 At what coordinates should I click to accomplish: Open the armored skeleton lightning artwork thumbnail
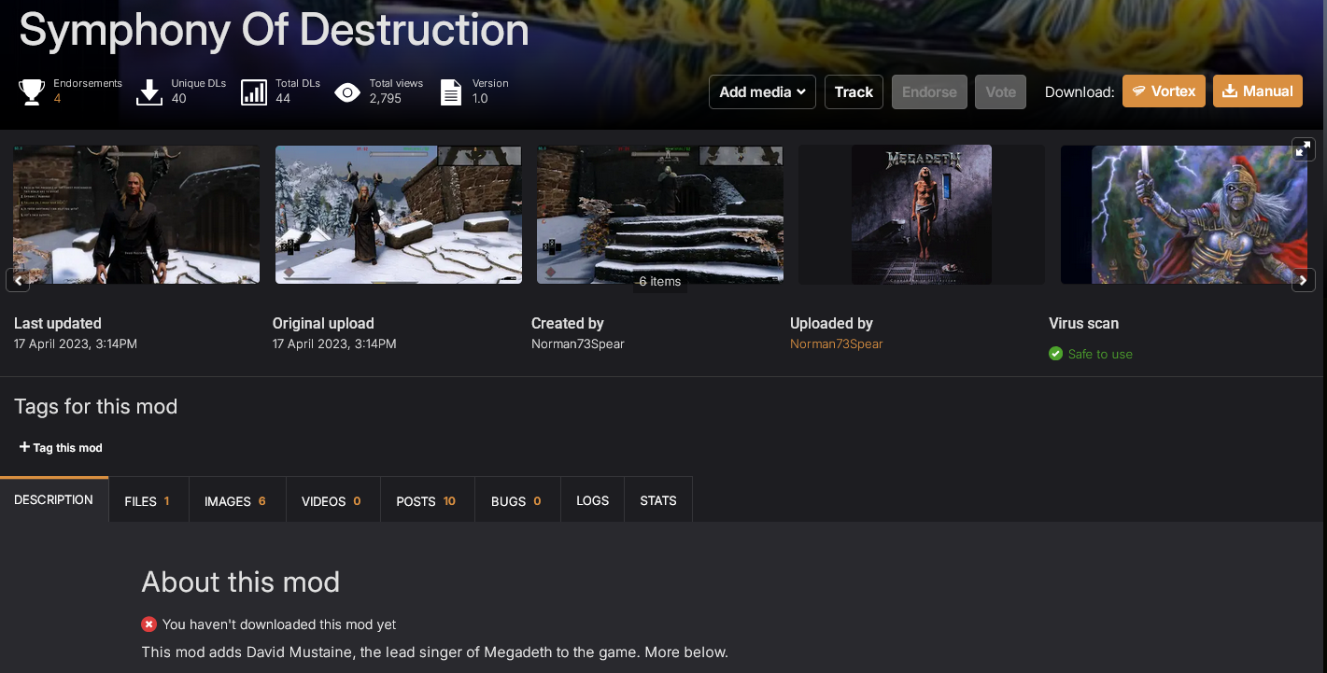[1184, 215]
